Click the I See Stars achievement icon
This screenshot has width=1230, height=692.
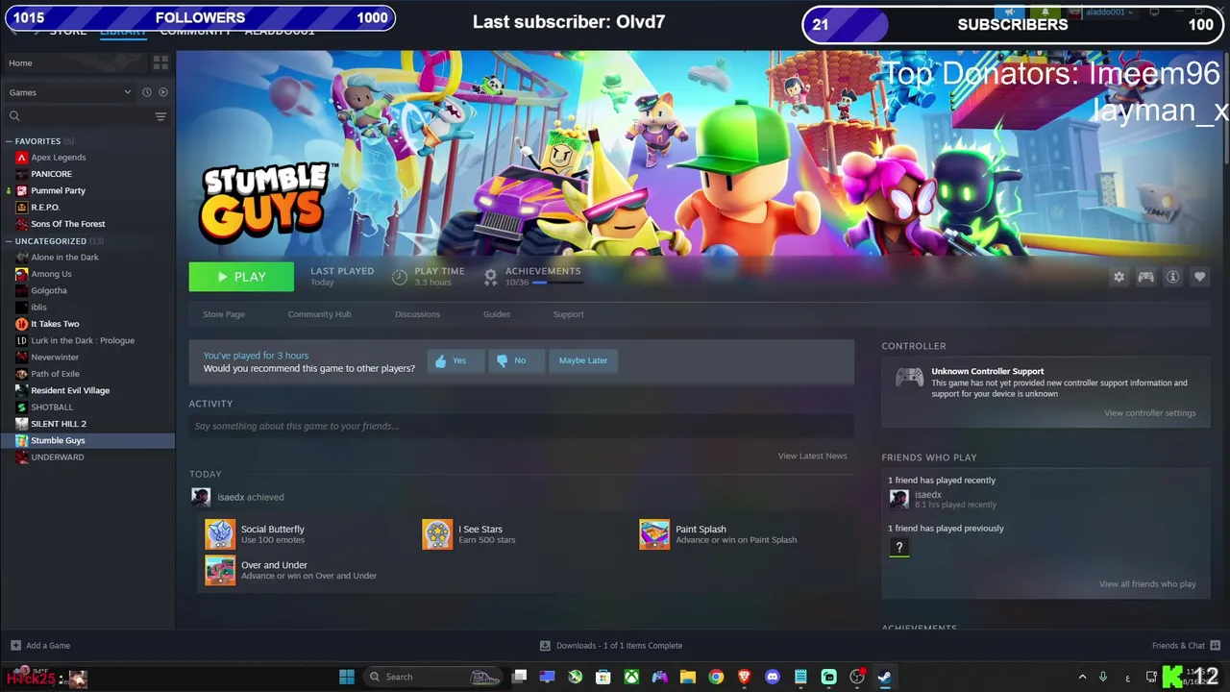[437, 534]
